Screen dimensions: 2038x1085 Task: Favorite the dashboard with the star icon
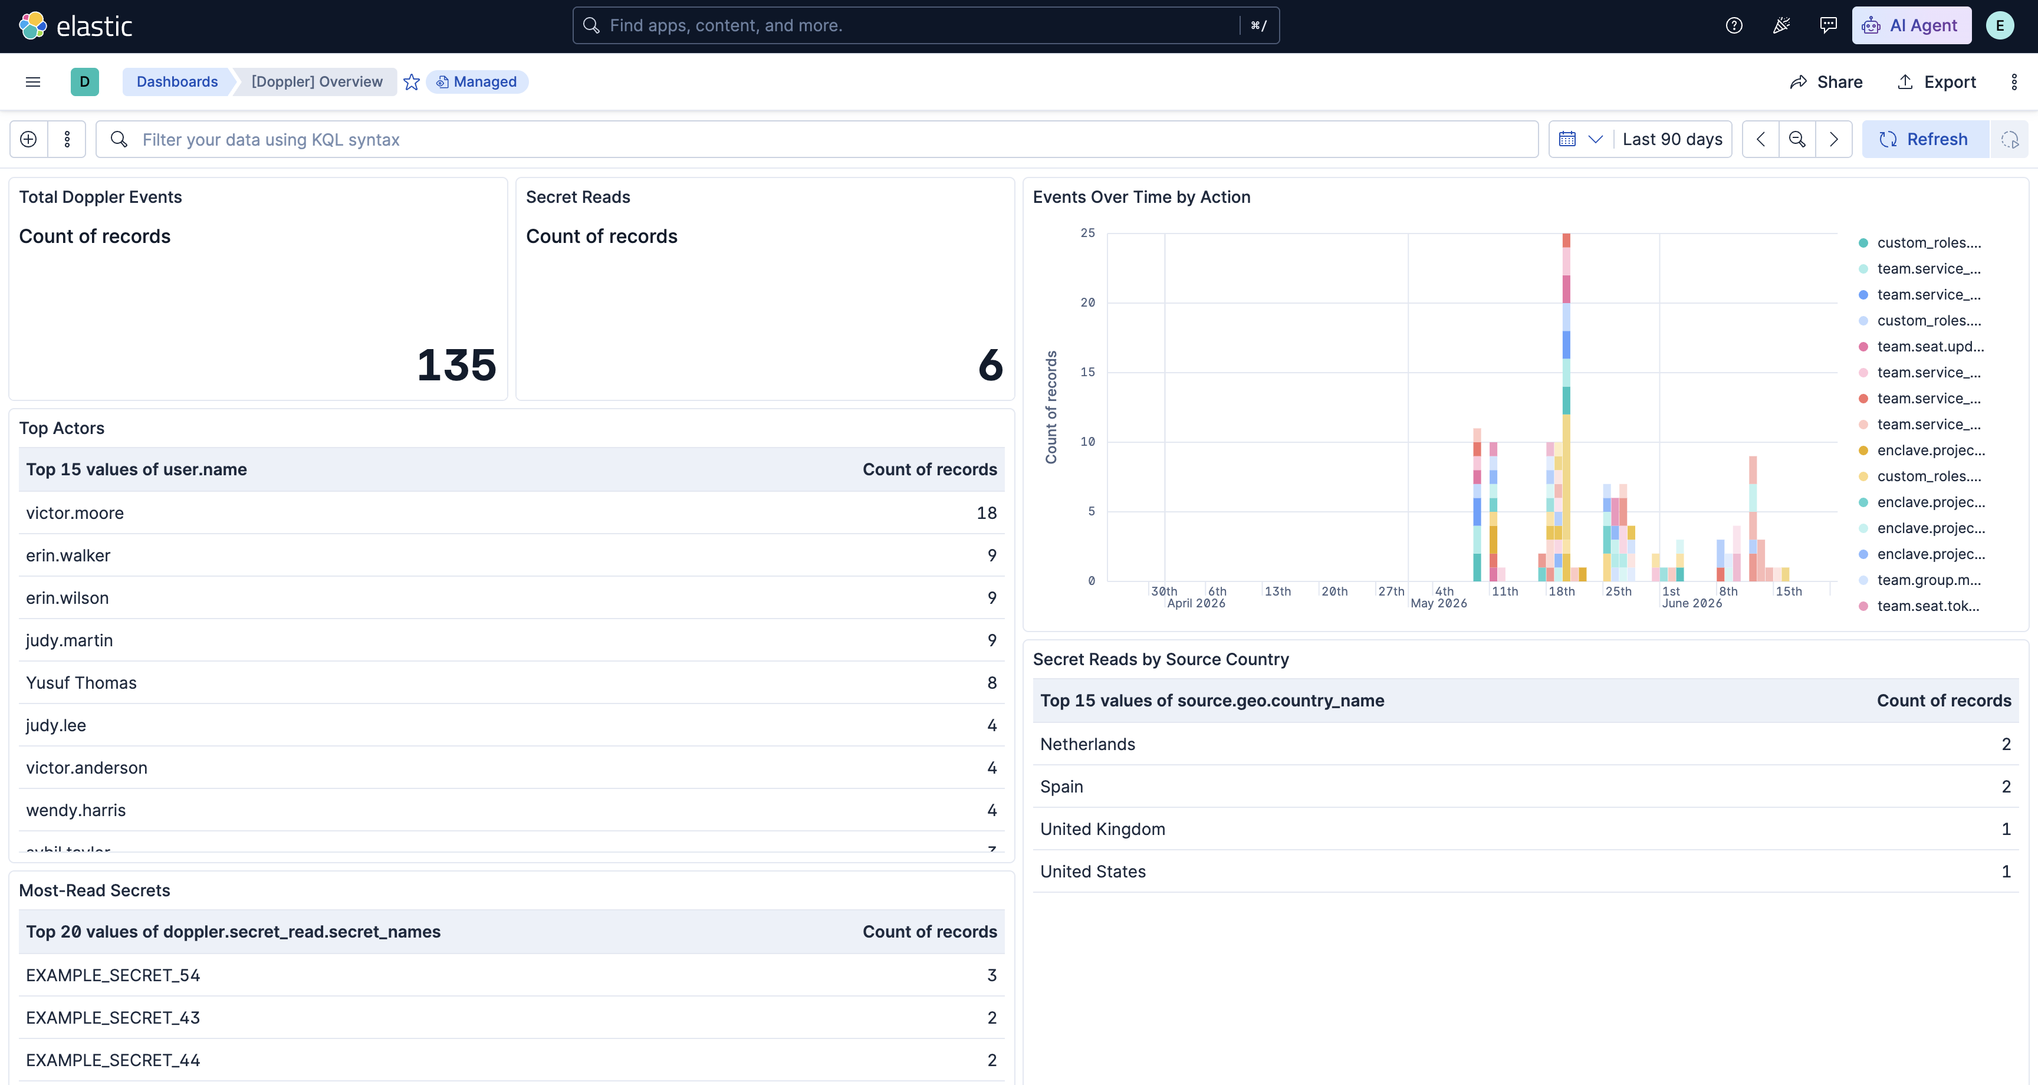click(x=412, y=81)
